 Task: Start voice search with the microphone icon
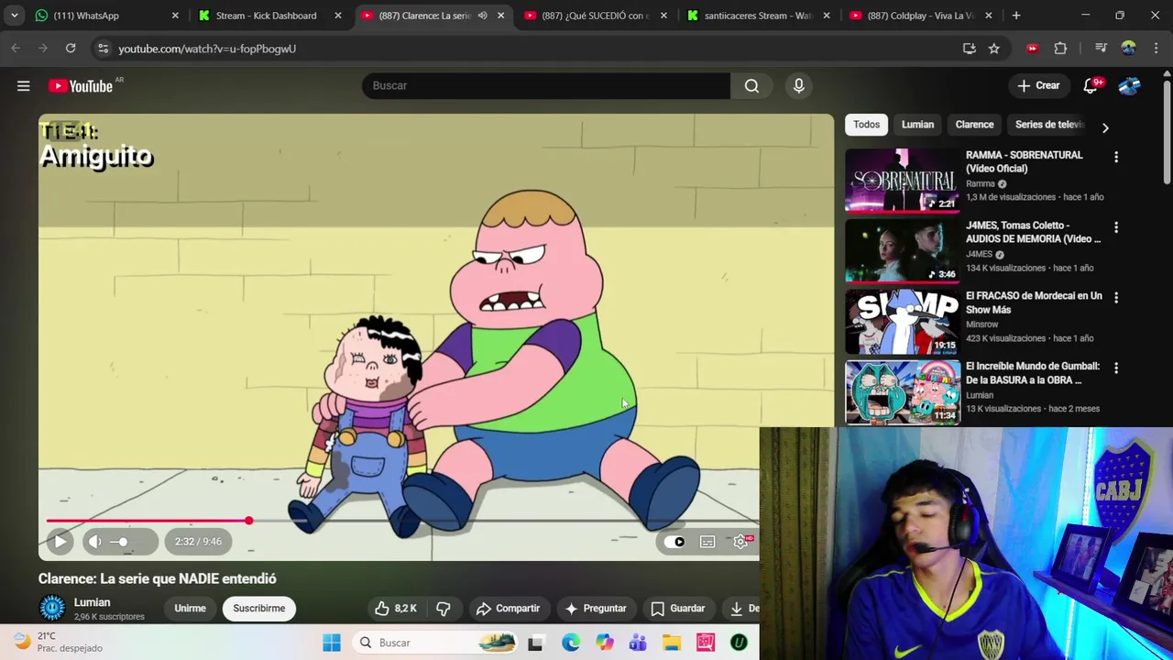(798, 85)
